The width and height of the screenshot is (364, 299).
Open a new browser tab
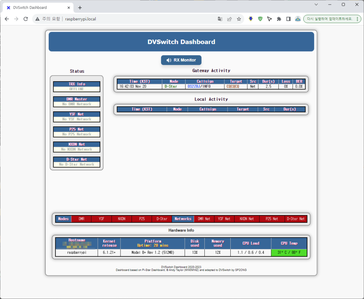point(80,7)
